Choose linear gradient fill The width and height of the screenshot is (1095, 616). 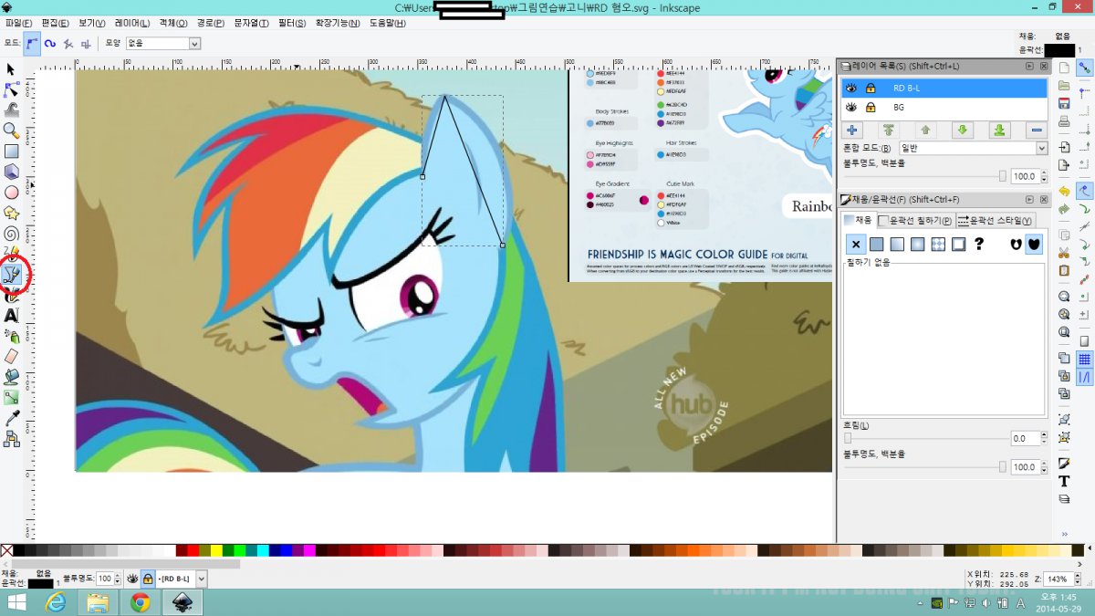click(897, 245)
